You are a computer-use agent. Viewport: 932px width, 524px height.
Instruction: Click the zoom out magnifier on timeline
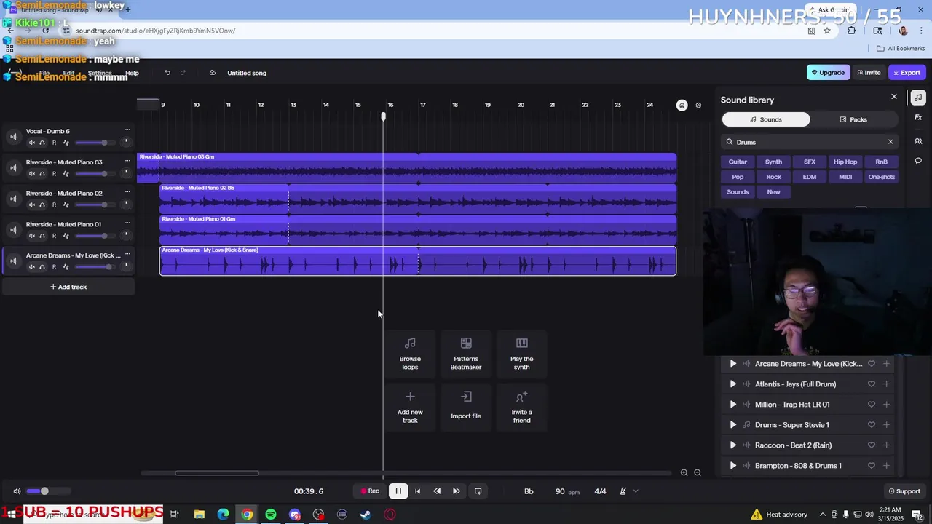(x=698, y=472)
